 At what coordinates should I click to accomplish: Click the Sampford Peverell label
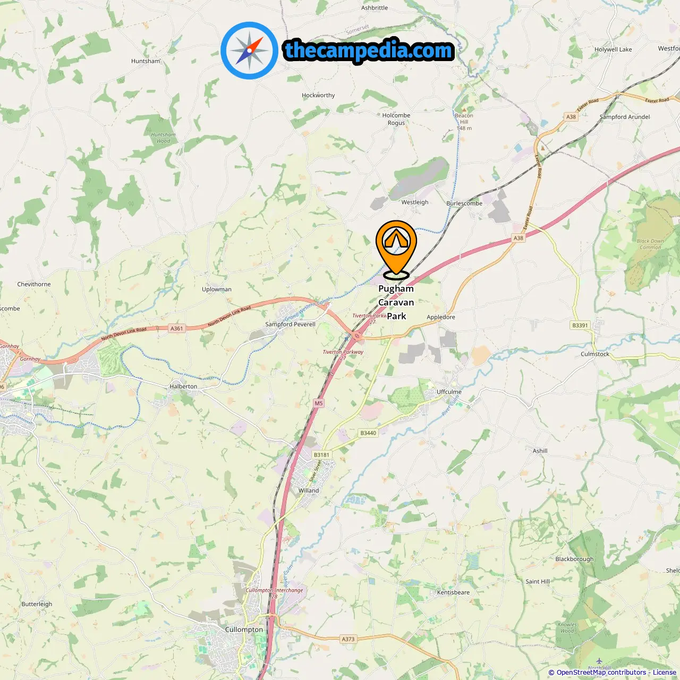pos(290,324)
